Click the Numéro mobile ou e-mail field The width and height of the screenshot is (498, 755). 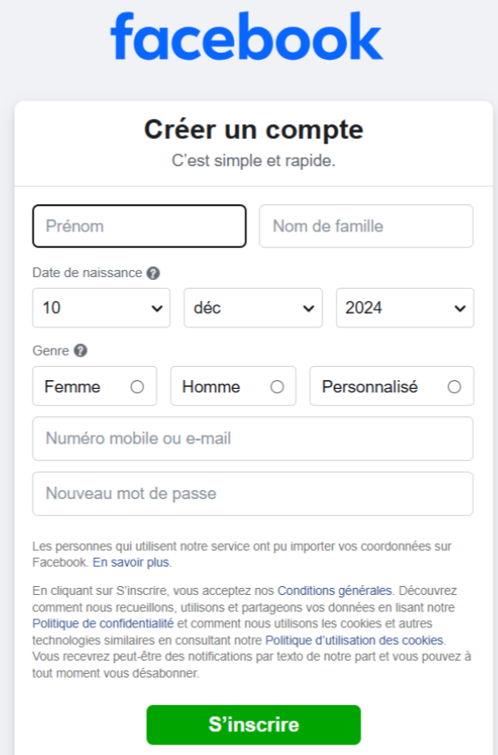[253, 438]
